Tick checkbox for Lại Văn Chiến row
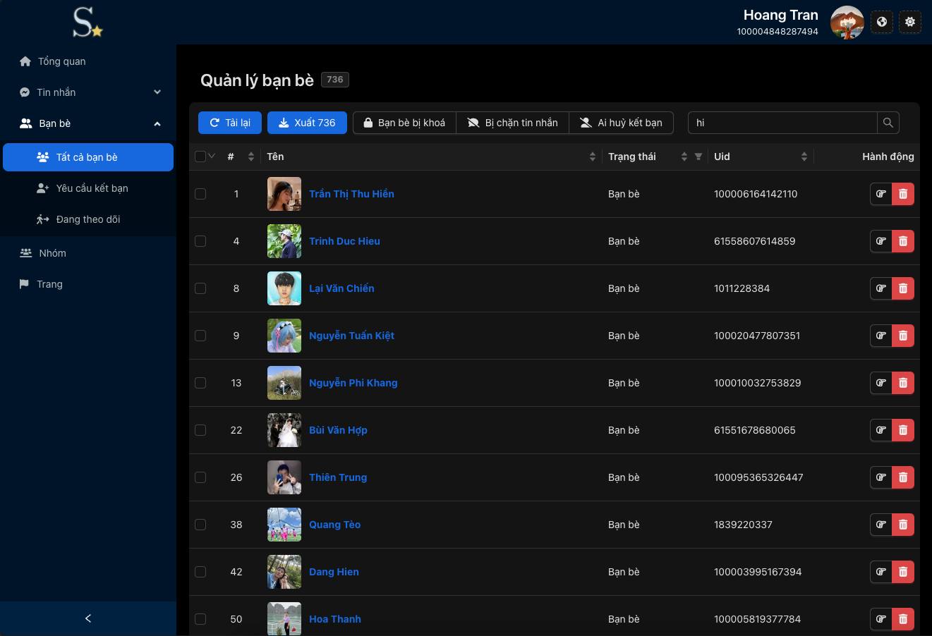The height and width of the screenshot is (636, 932). (x=200, y=288)
